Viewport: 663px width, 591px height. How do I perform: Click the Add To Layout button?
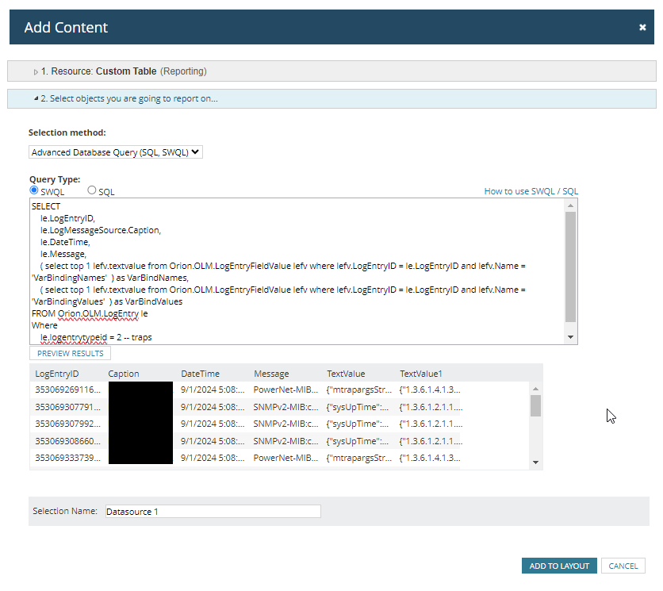tap(559, 566)
